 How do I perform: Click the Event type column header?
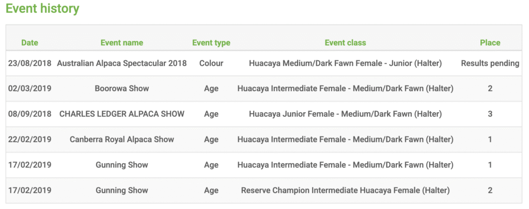click(x=211, y=43)
